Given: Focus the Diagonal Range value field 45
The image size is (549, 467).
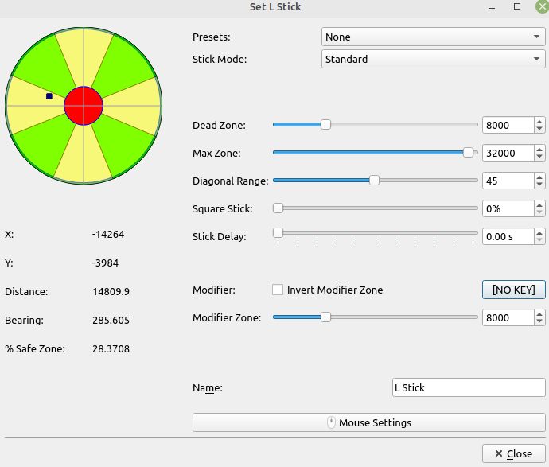Looking at the screenshot, I should tap(508, 181).
